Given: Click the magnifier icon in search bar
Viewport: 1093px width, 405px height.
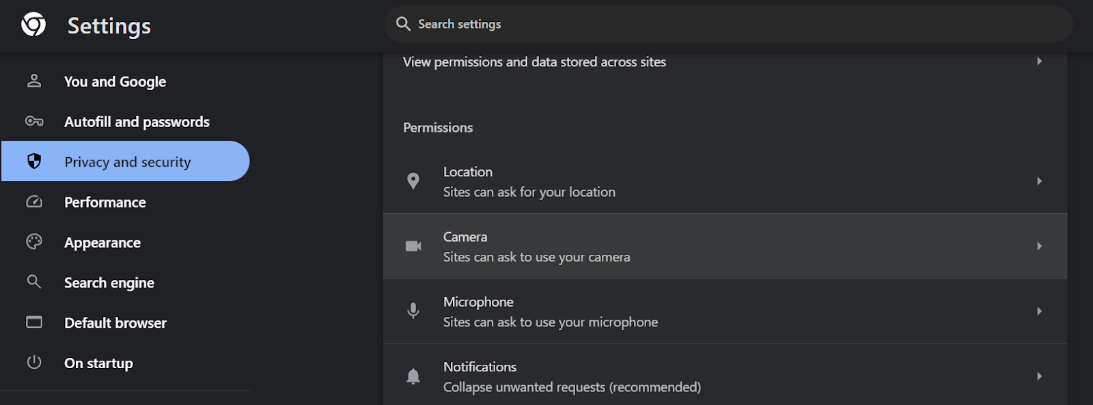Looking at the screenshot, I should coord(403,24).
